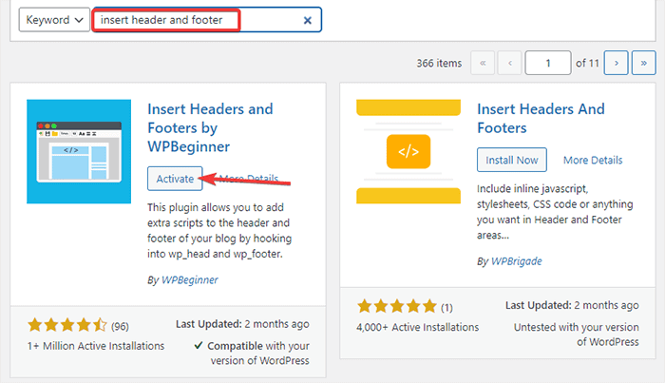Viewport: 665px width, 383px height.
Task: Jump to the first results page
Action: click(483, 63)
